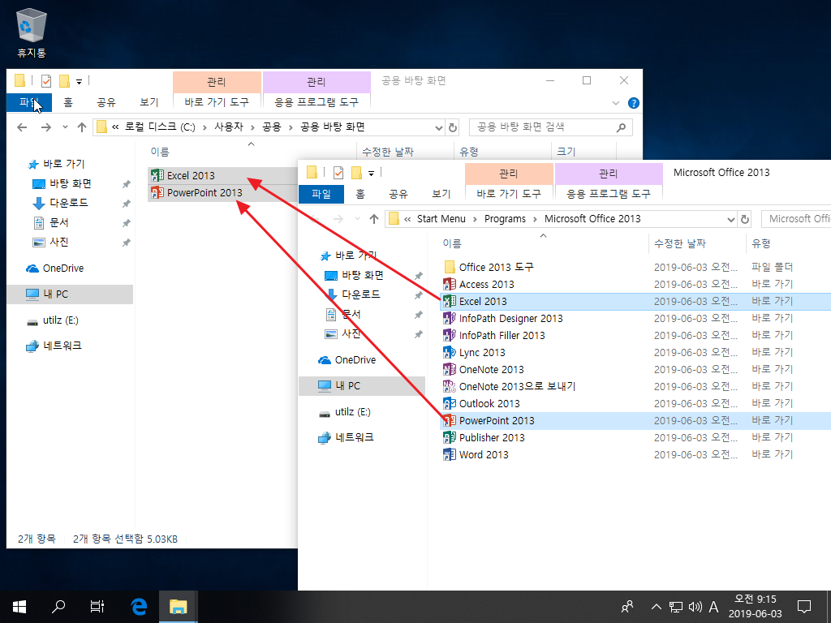Expand ribbon chevron in 공용 바탕 화면 window

click(616, 103)
